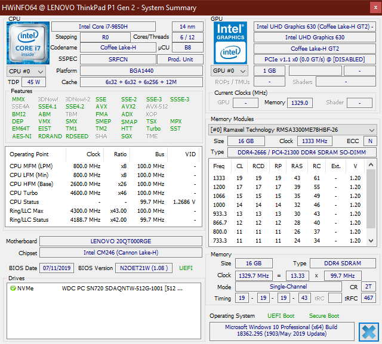Click the green NVMe drive status icon

[x=13, y=289]
